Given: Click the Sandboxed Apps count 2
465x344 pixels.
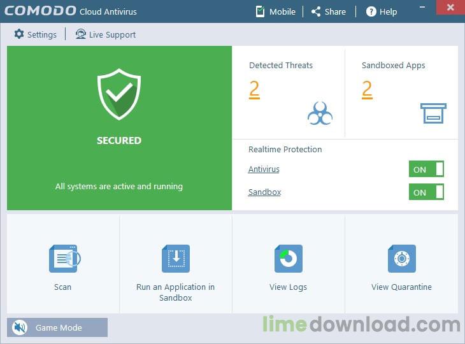Looking at the screenshot, I should (x=367, y=89).
